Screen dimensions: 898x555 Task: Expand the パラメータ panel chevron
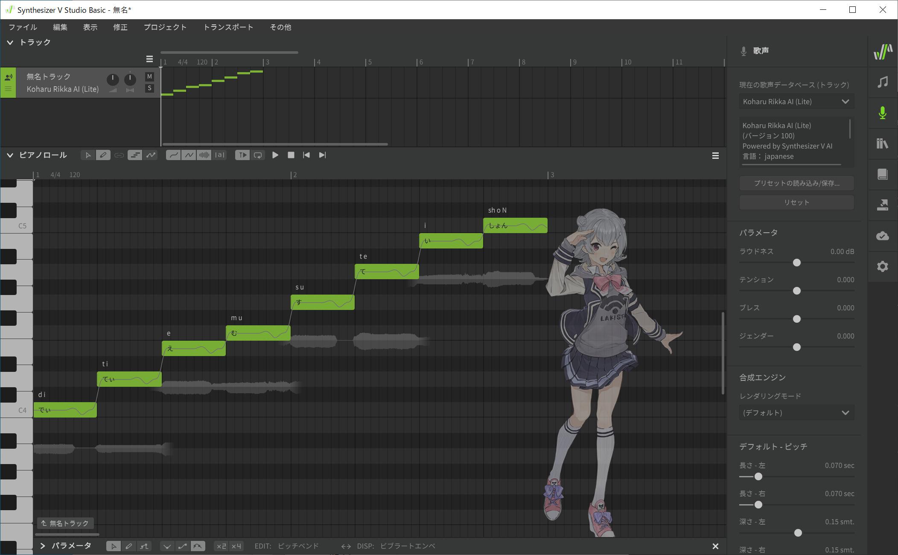click(x=42, y=546)
